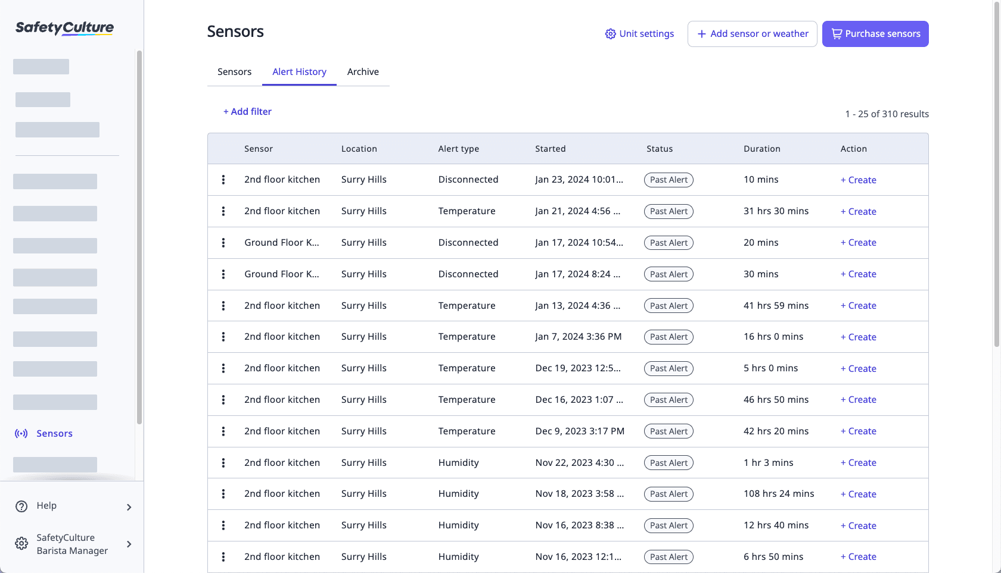1001x573 pixels.
Task: Click the plus icon in Add sensor or weather
Action: click(701, 34)
